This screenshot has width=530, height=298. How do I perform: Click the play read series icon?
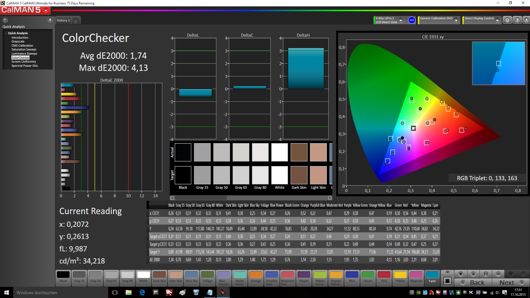point(473,274)
